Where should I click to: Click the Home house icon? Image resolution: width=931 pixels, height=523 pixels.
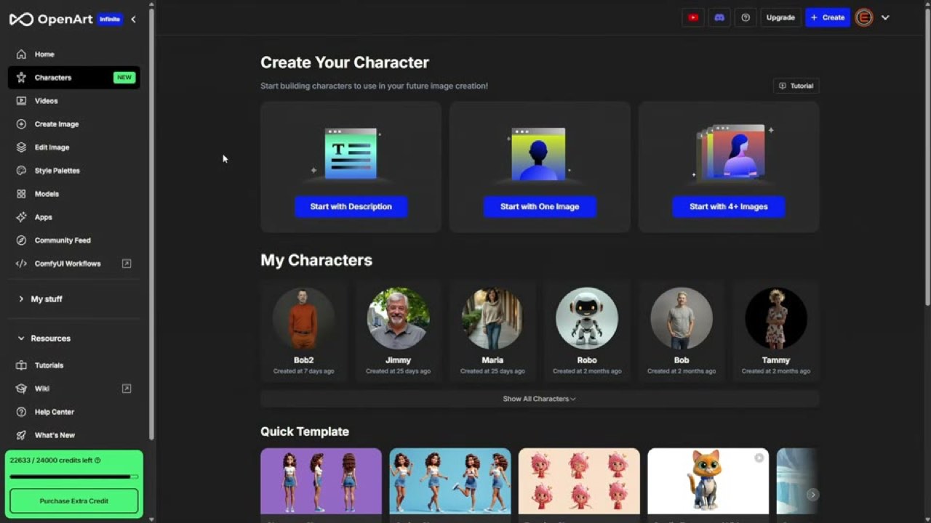21,54
